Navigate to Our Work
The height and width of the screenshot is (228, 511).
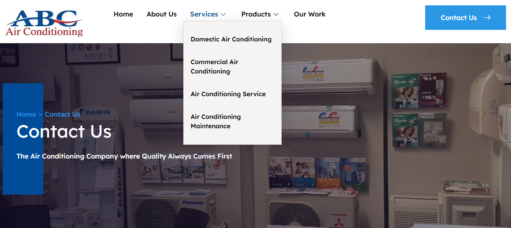(310, 14)
